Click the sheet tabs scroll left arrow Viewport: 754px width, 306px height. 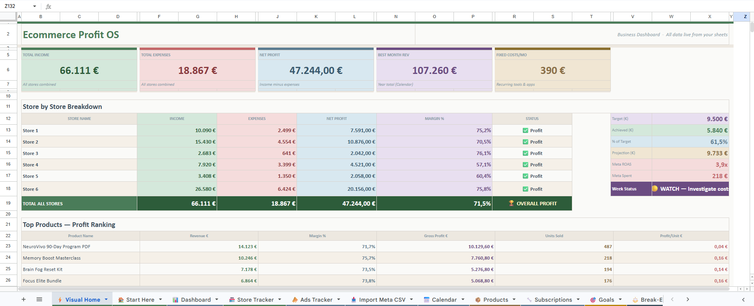tap(672, 299)
